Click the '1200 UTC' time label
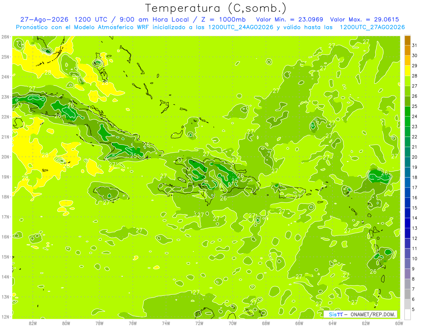 click(91, 20)
